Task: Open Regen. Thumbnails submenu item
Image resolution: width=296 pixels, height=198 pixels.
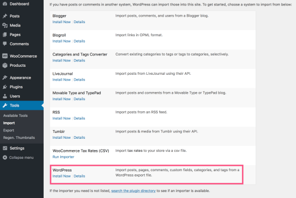Action: [x=19, y=138]
